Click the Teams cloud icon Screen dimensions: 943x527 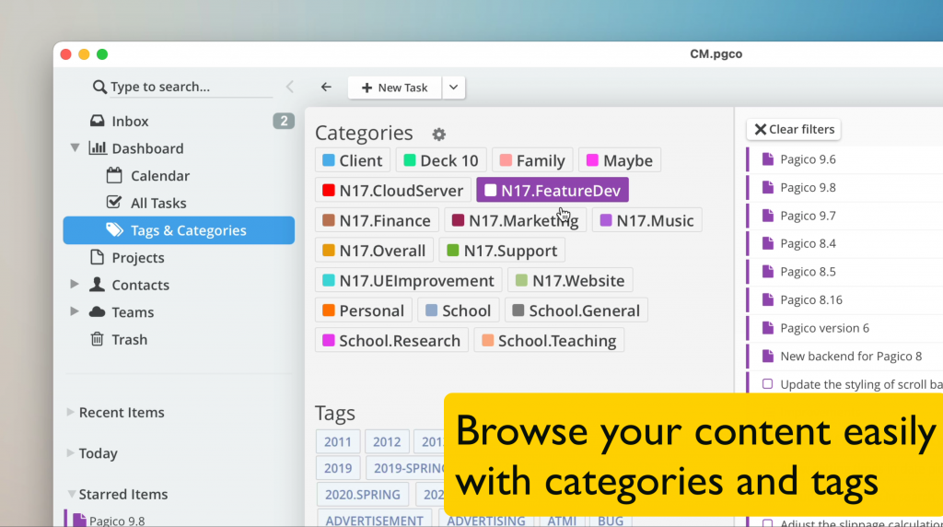click(x=97, y=311)
